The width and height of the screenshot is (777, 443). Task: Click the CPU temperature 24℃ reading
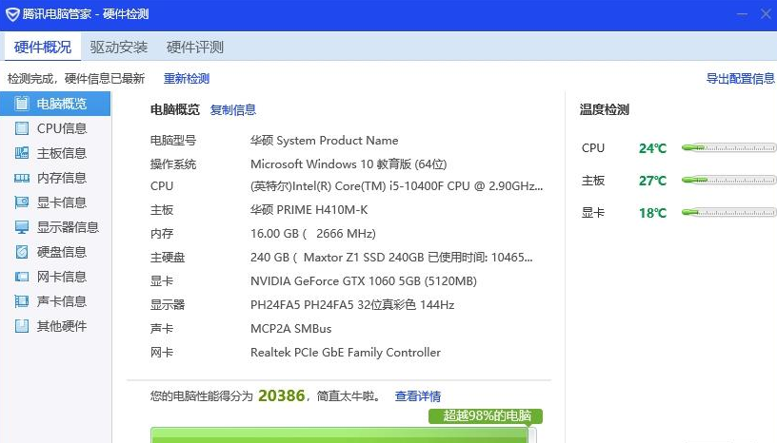pyautogui.click(x=652, y=148)
